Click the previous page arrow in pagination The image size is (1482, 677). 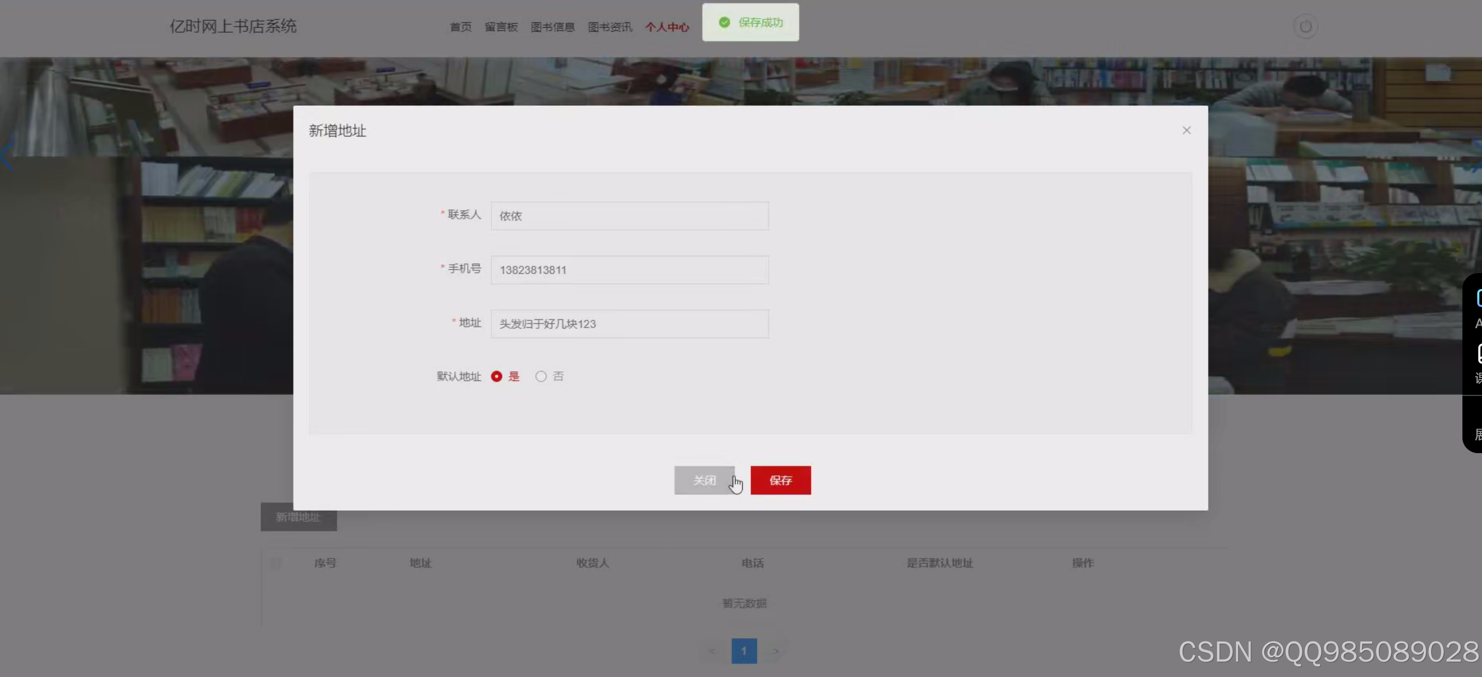712,651
